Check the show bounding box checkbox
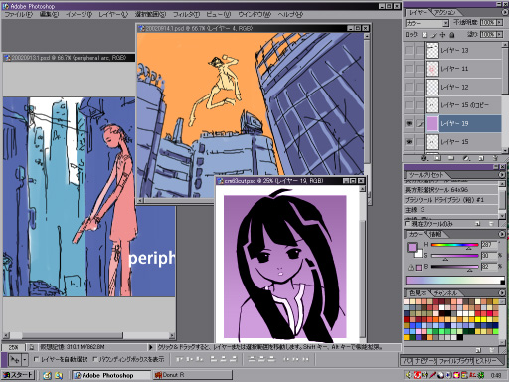Viewport: 509px width, 382px height. tap(95, 359)
